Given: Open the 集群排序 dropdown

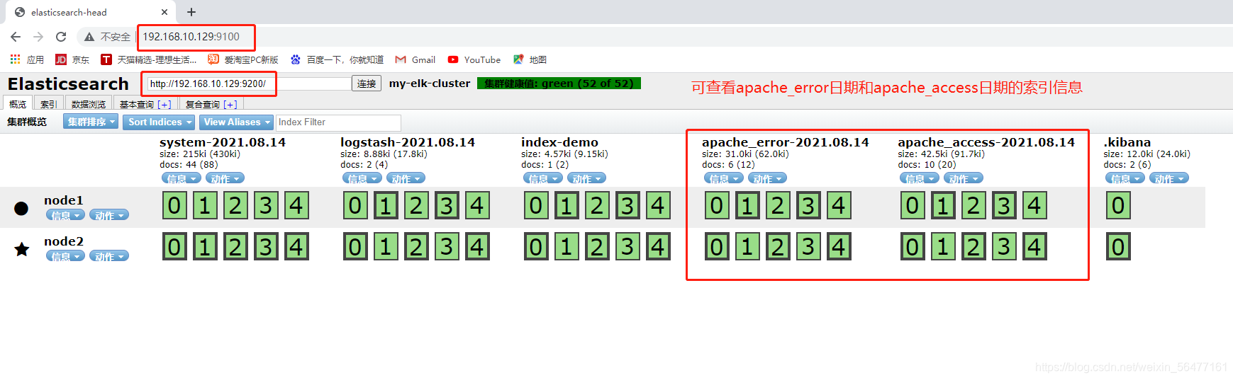Looking at the screenshot, I should pyautogui.click(x=91, y=122).
